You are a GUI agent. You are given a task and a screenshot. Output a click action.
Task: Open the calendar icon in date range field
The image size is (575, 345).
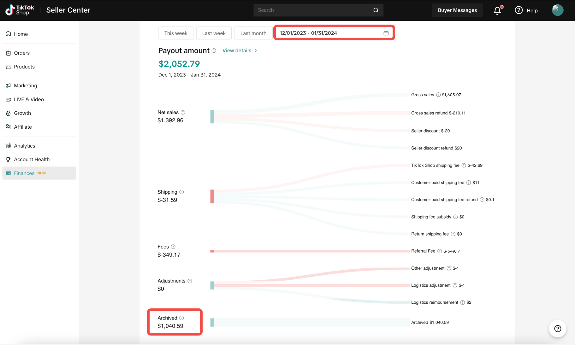[x=386, y=33]
